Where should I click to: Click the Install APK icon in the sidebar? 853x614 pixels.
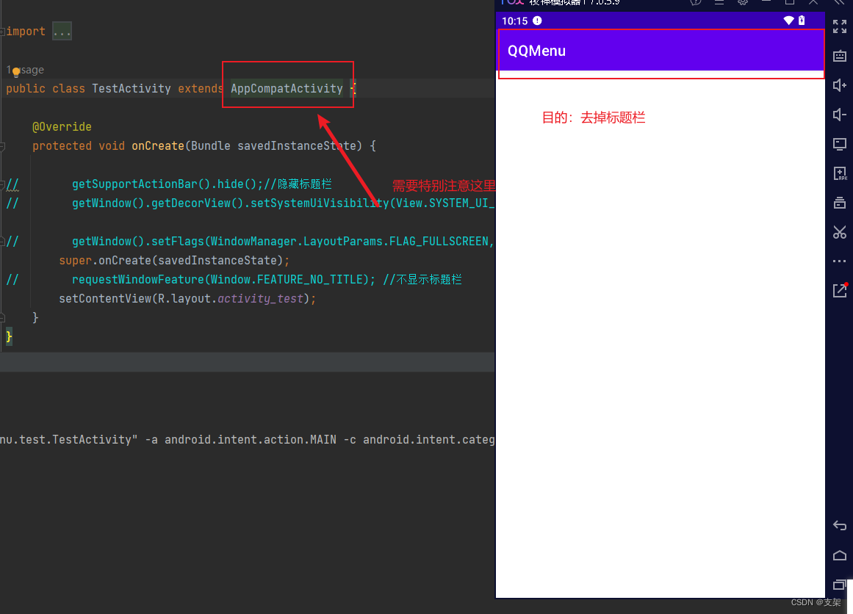pos(840,173)
